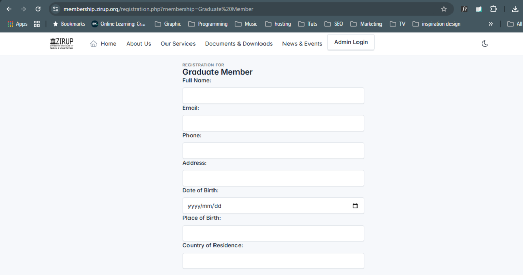The width and height of the screenshot is (523, 275).
Task: Click into the Email text field
Action: pos(273,123)
